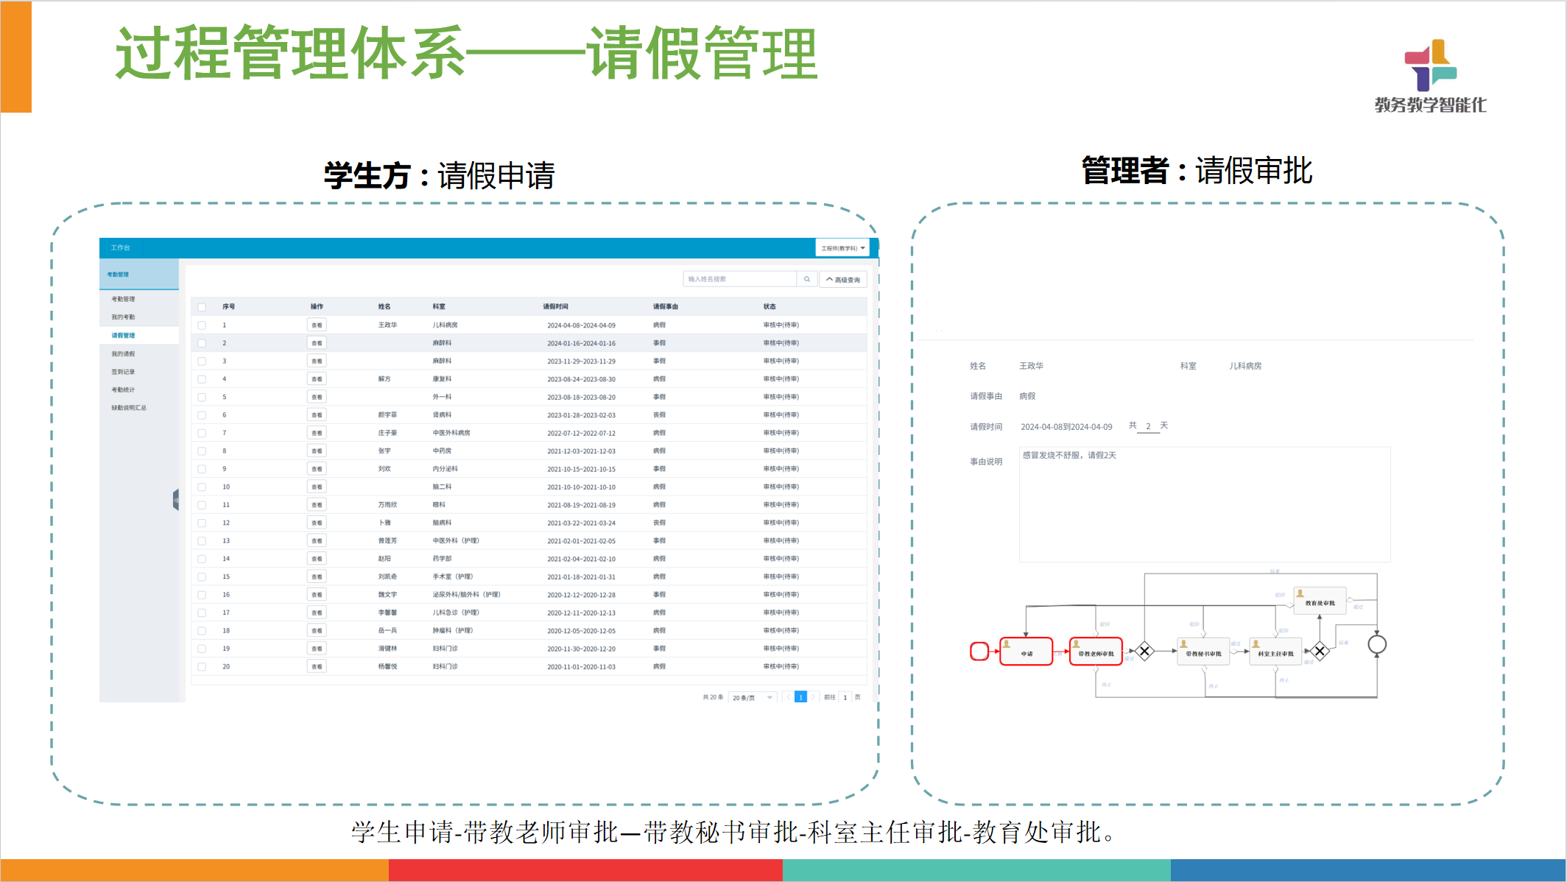Open the 20条/页 page size dropdown
Screen dimensions: 1567x882
click(752, 697)
